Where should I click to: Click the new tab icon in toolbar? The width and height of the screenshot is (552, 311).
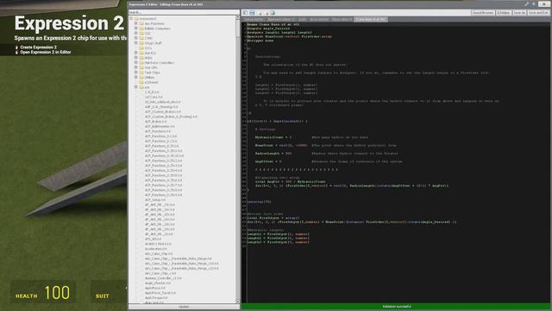[260, 13]
